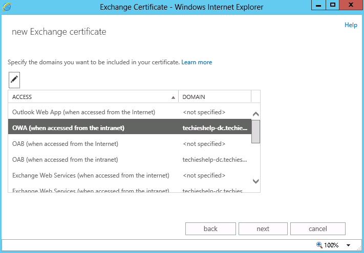Viewport: 364px width, 253px height.
Task: Click the list scrollbar thumb
Action: (x=255, y=132)
